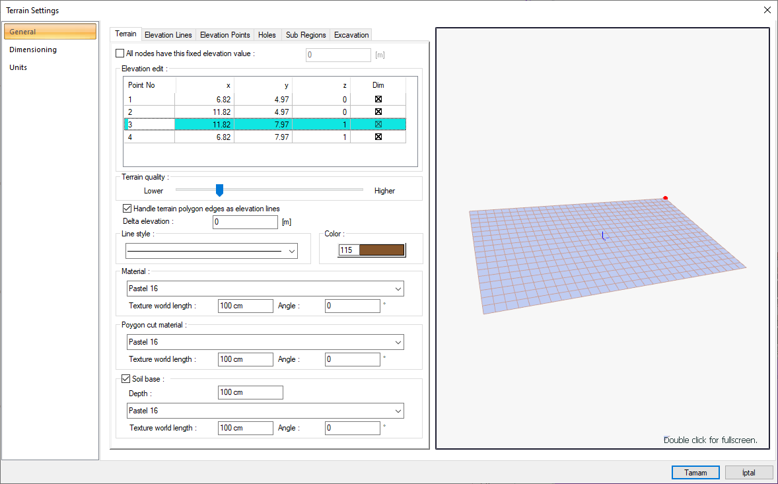The height and width of the screenshot is (484, 778).
Task: Click the brown terrain color swatch
Action: click(381, 250)
